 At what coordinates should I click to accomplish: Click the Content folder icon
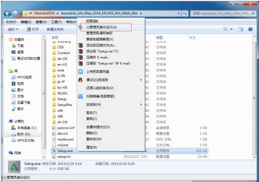point(54,53)
